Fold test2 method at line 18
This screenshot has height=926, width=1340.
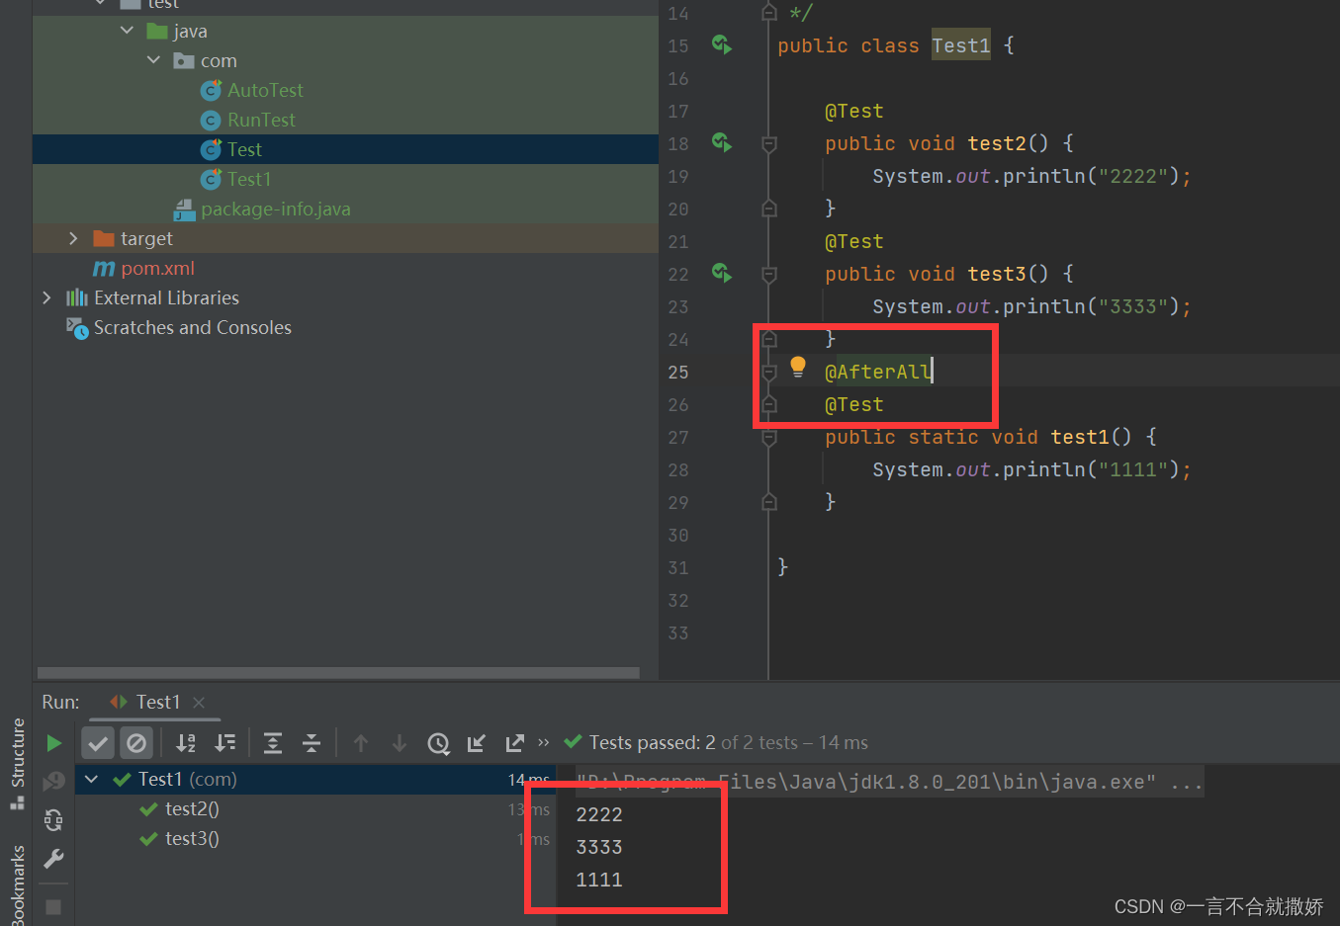(x=769, y=144)
